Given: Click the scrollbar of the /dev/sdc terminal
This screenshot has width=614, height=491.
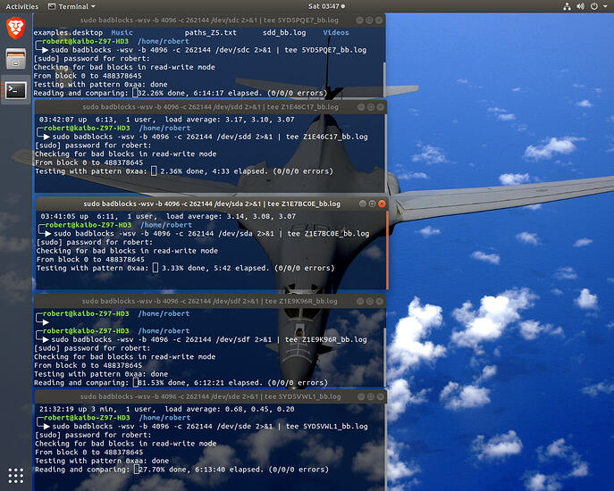Looking at the screenshot, I should tap(384, 79).
